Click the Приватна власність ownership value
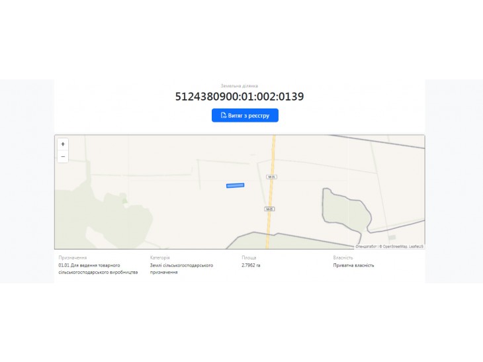 click(353, 265)
